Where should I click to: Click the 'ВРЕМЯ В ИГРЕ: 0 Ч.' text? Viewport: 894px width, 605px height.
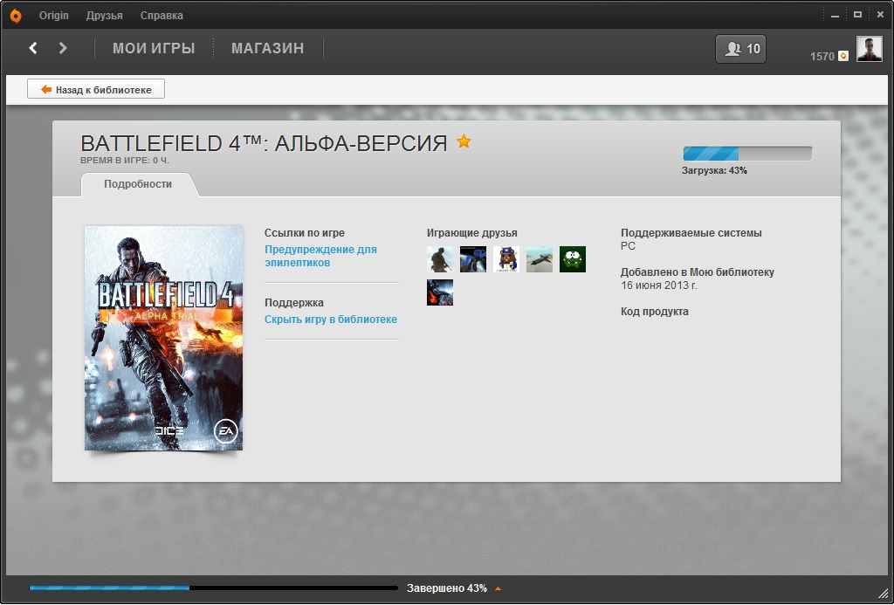point(125,161)
